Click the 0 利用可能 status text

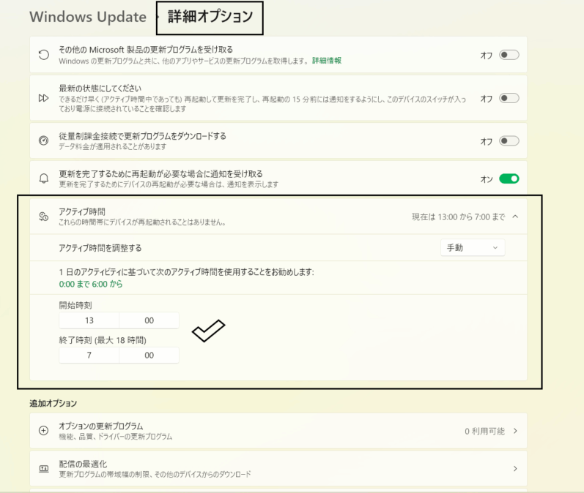(x=484, y=432)
